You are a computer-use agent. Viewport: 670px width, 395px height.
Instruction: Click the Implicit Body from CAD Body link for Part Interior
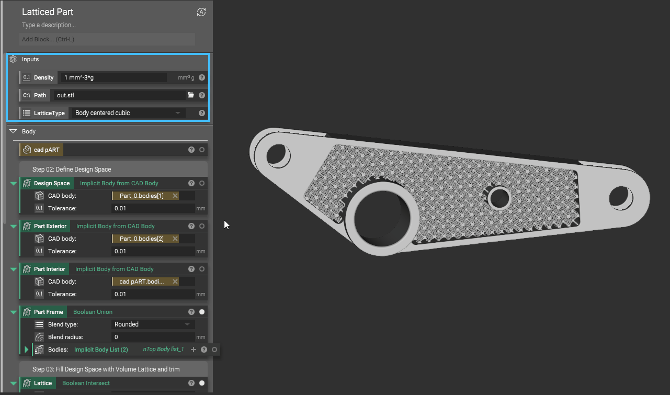pos(115,269)
